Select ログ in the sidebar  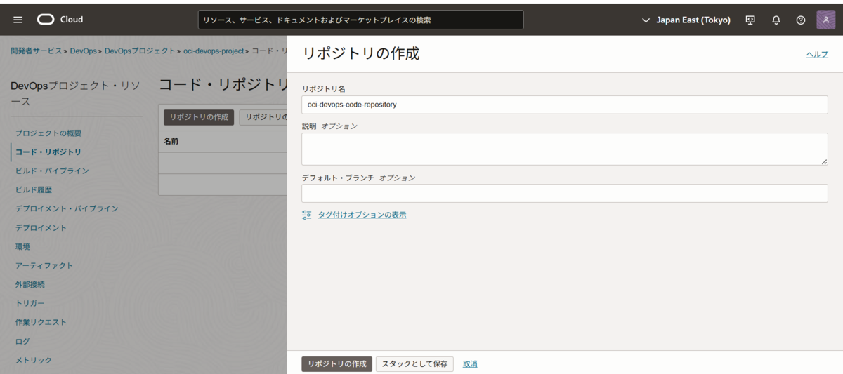22,342
